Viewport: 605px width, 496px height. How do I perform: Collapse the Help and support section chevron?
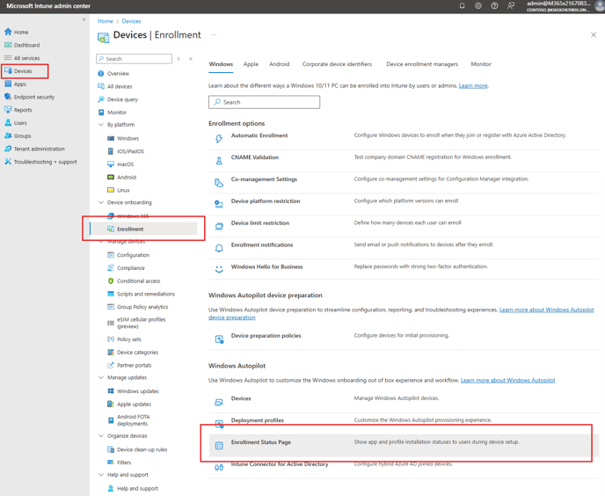(x=101, y=474)
